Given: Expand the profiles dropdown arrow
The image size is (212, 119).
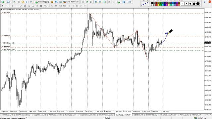Looking at the screenshot, I should click(x=11, y=2).
